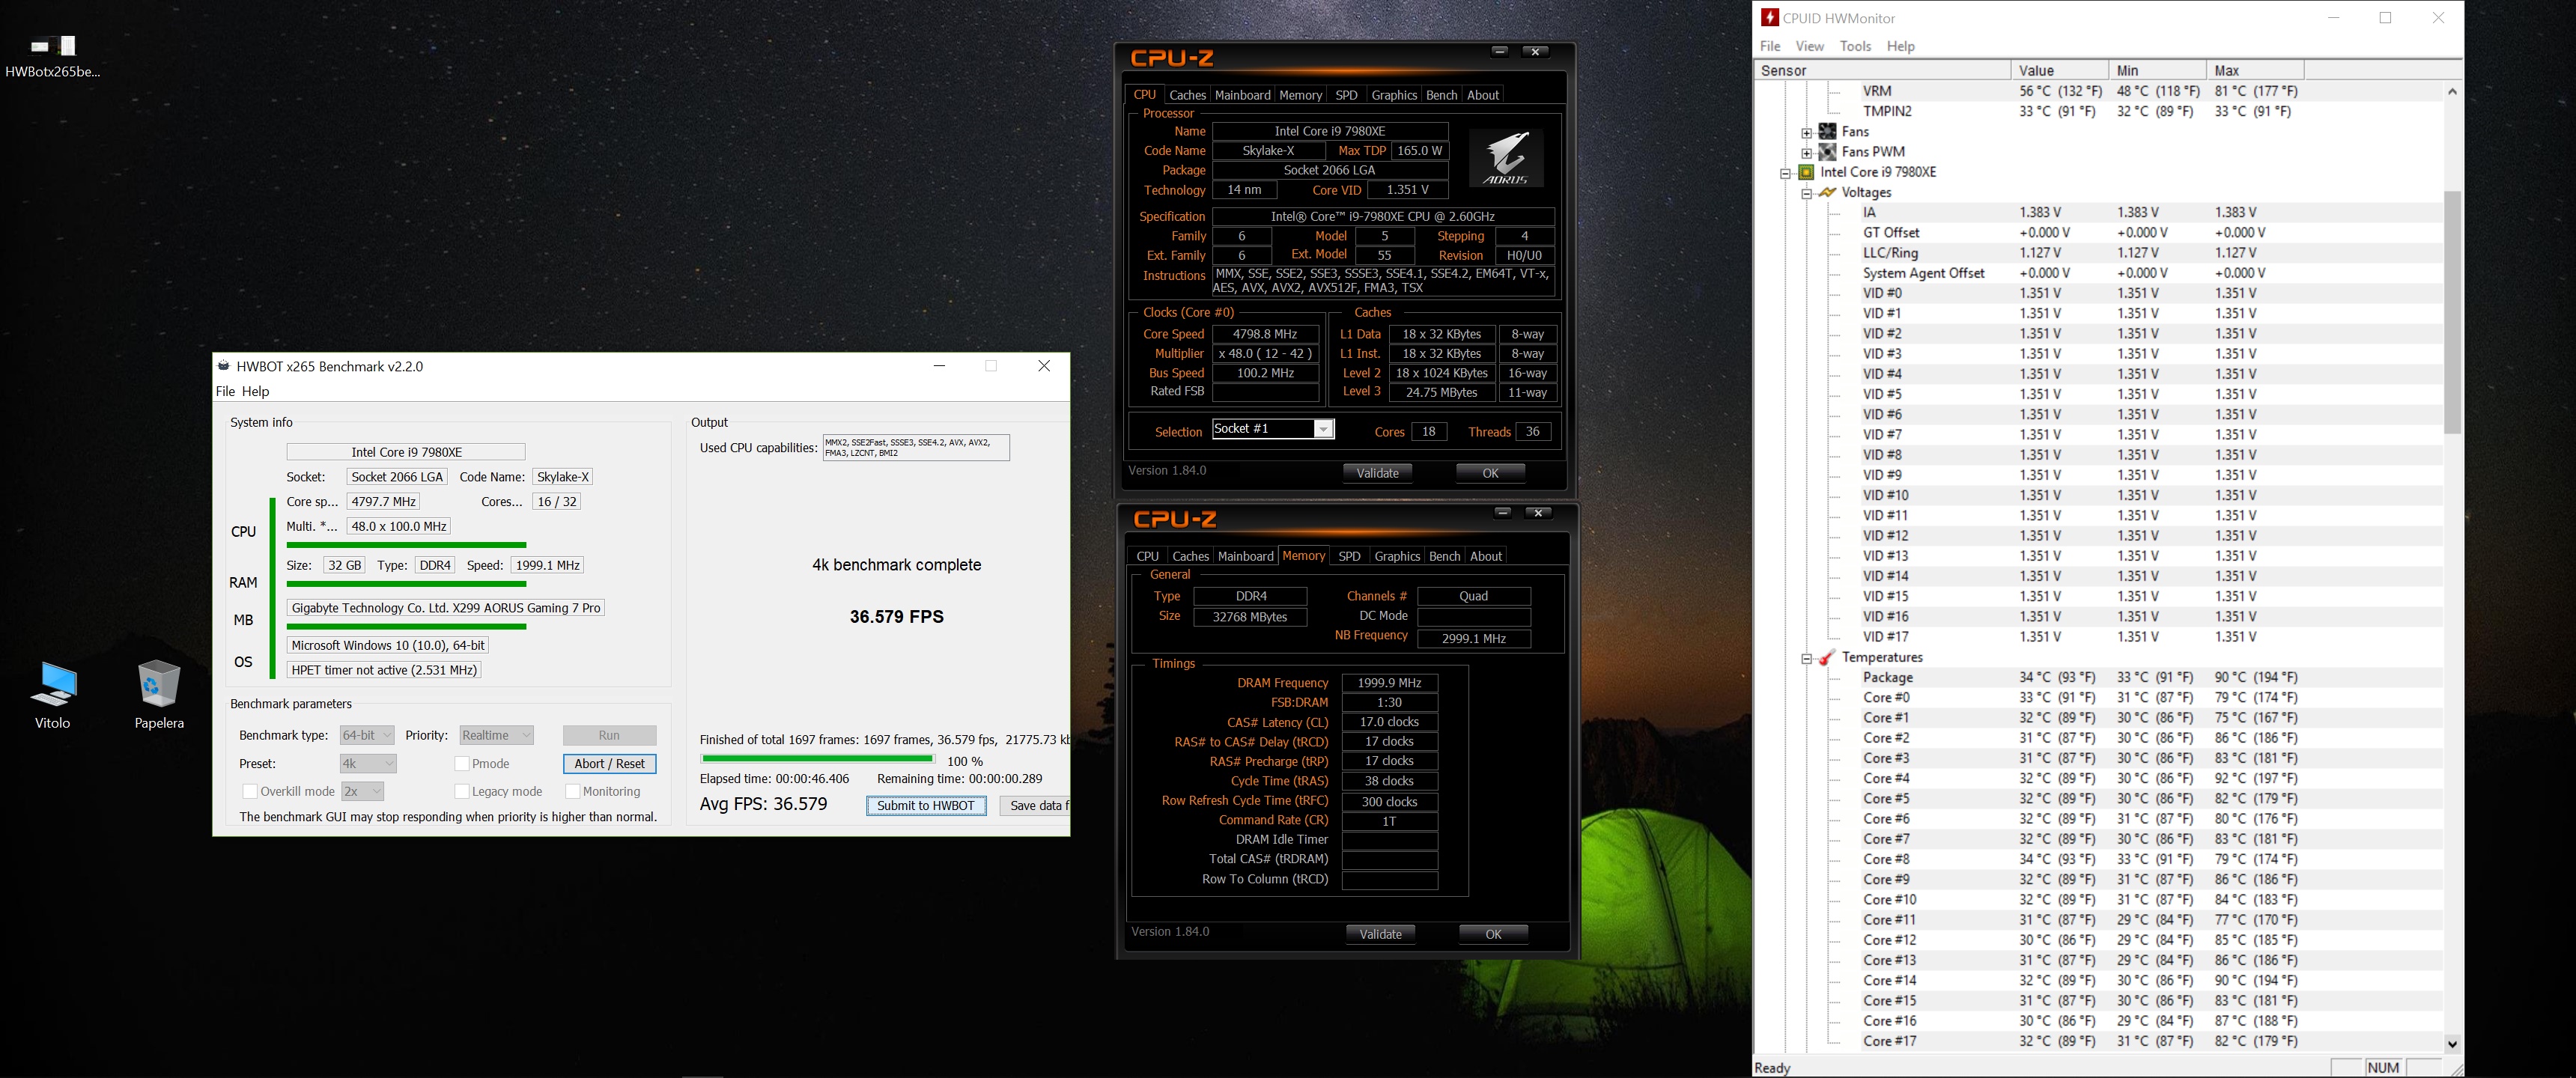Image resolution: width=2576 pixels, height=1078 pixels.
Task: Click Submit to HWBOT button
Action: pos(926,805)
